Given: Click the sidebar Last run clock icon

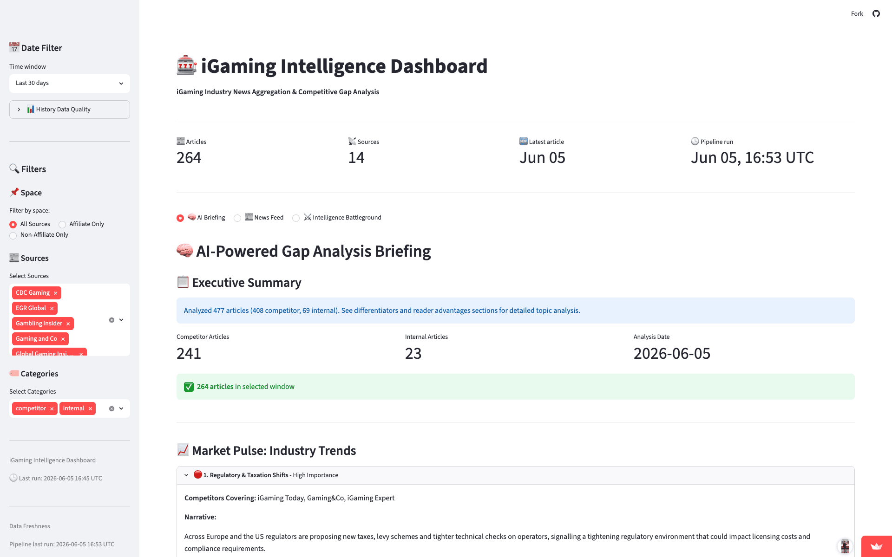Looking at the screenshot, I should (13, 478).
